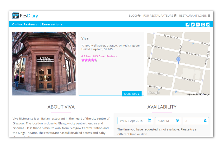224x151 pixels.
Task: Open the Facebook social icon
Action: pos(187,25)
